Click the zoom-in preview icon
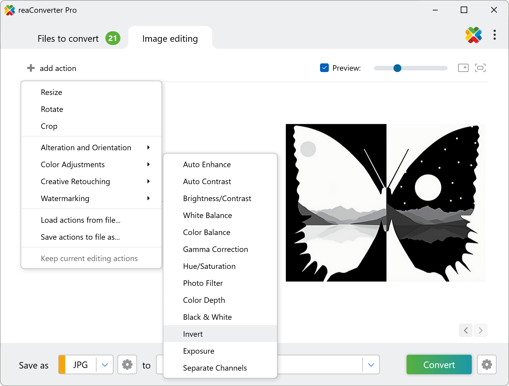 click(463, 68)
